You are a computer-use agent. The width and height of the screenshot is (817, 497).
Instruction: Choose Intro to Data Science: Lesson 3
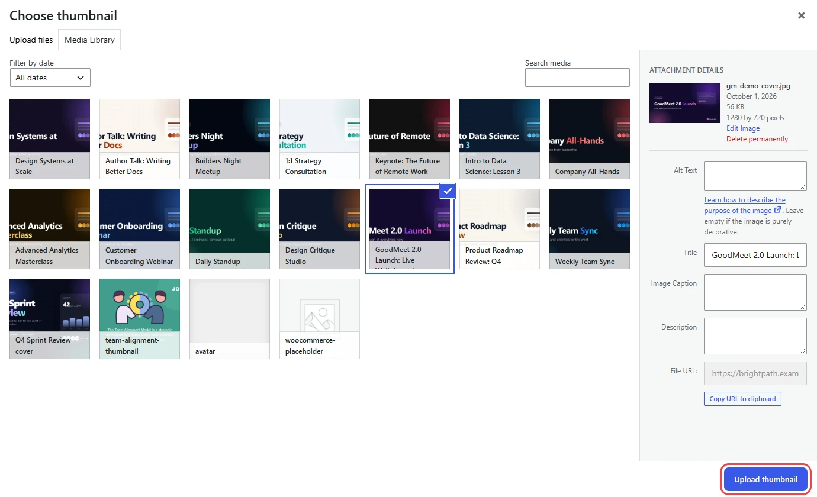coord(500,139)
